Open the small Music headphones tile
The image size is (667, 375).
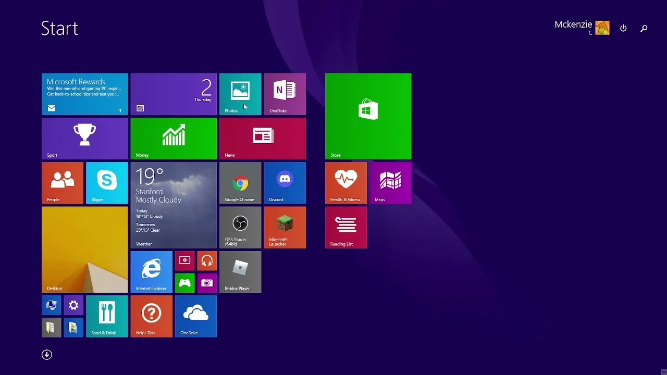pyautogui.click(x=207, y=260)
